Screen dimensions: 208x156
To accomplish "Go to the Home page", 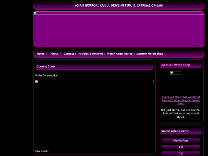I will click(40, 54).
